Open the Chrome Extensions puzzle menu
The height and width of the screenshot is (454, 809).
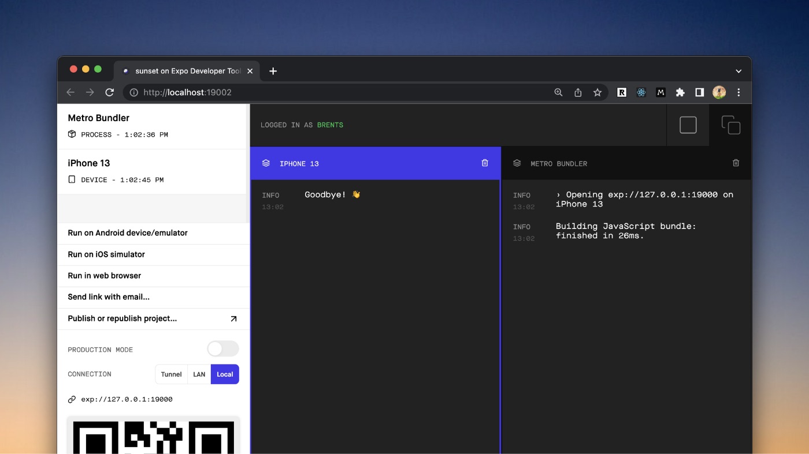point(680,92)
